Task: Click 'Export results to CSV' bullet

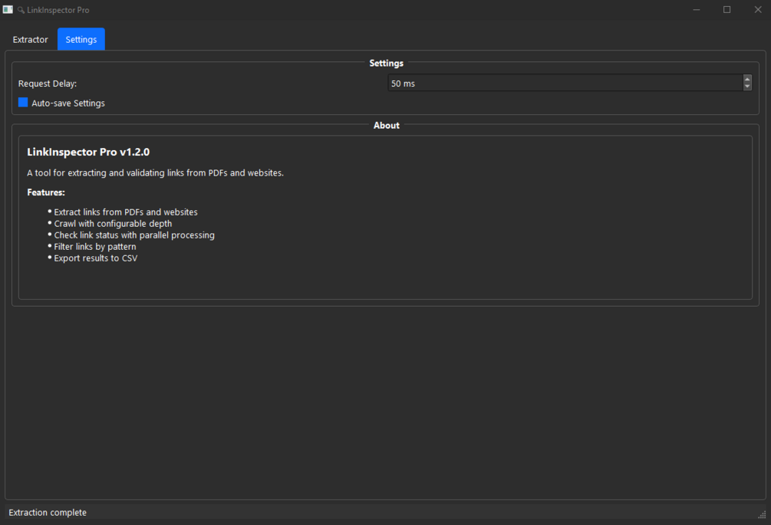Action: click(x=96, y=258)
